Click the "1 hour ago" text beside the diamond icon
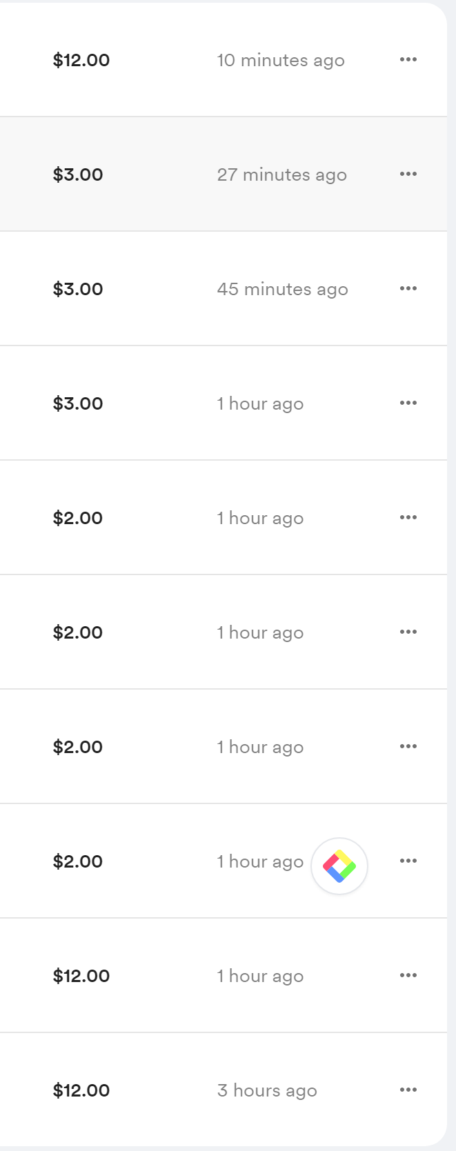Viewport: 456px width, 1151px height. point(260,861)
